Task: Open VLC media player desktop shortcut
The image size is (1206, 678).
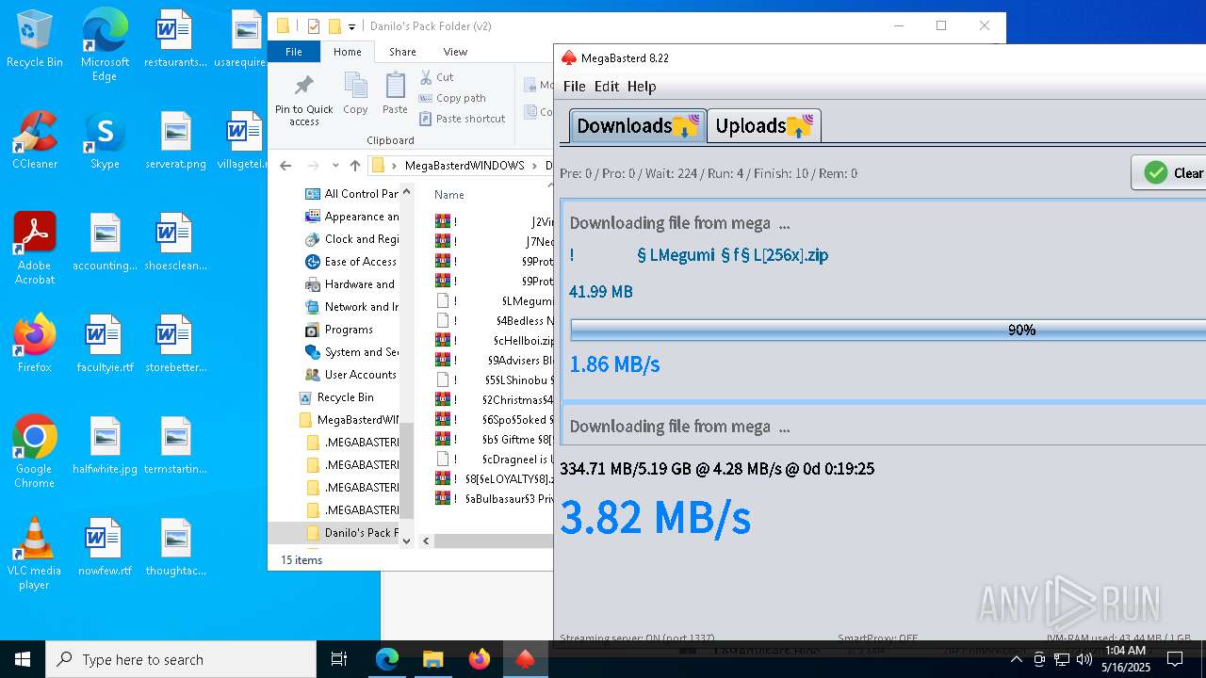Action: coord(35,554)
